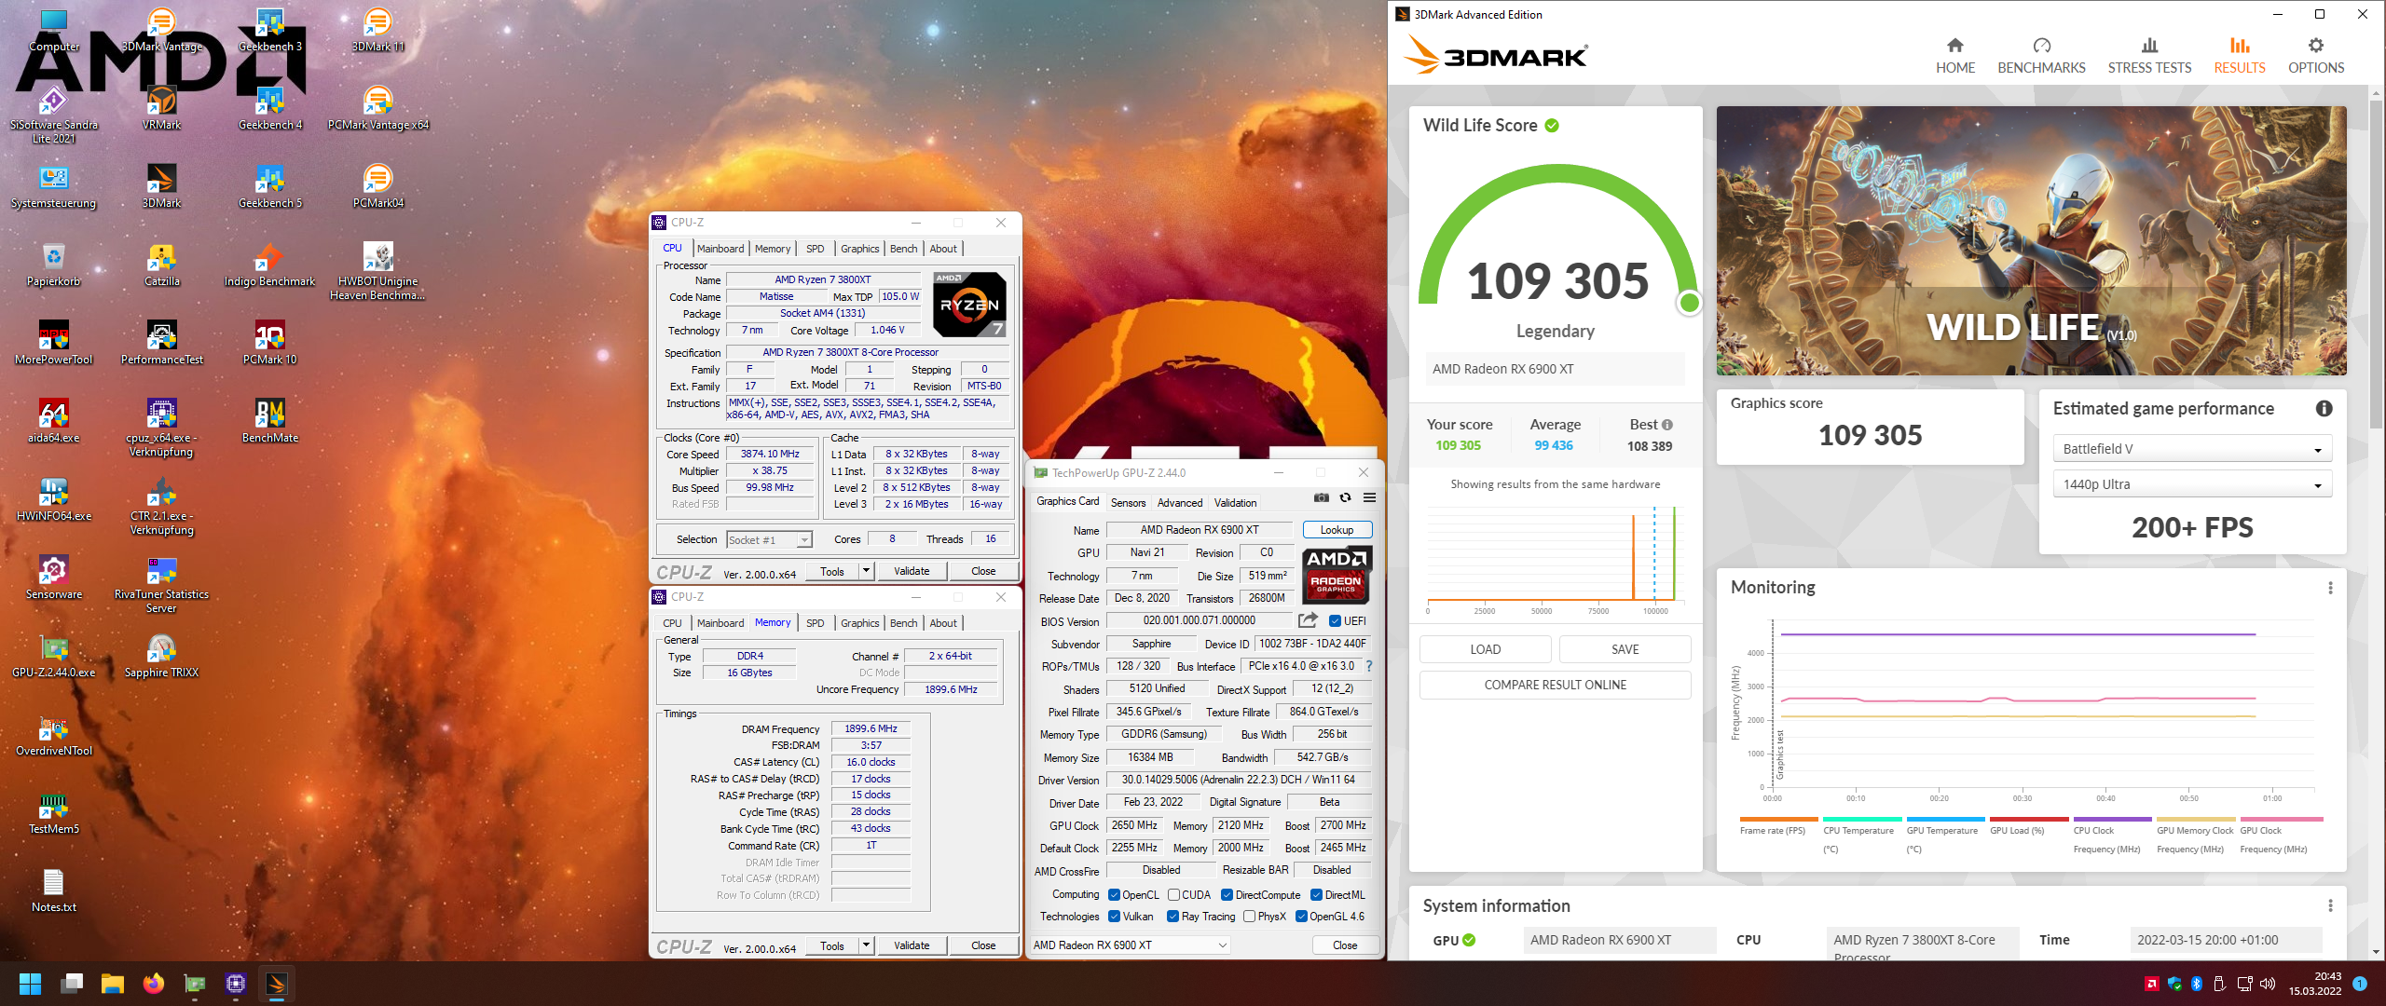Screen dimensions: 2386x1006
Task: Toggle the OpenGL 4.6 checkbox in GPU-Z
Action: (1301, 917)
